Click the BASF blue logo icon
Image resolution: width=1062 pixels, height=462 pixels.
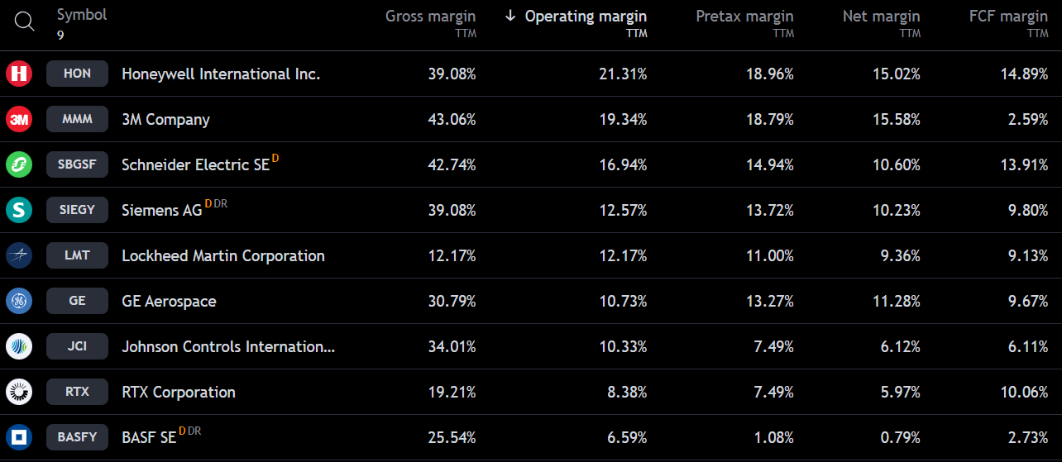click(19, 437)
